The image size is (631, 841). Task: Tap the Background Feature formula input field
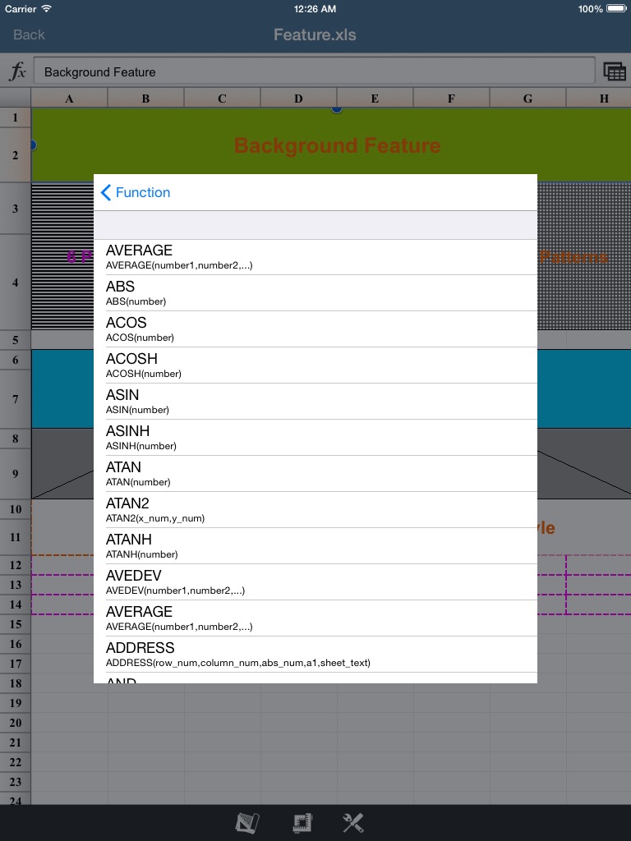point(315,71)
